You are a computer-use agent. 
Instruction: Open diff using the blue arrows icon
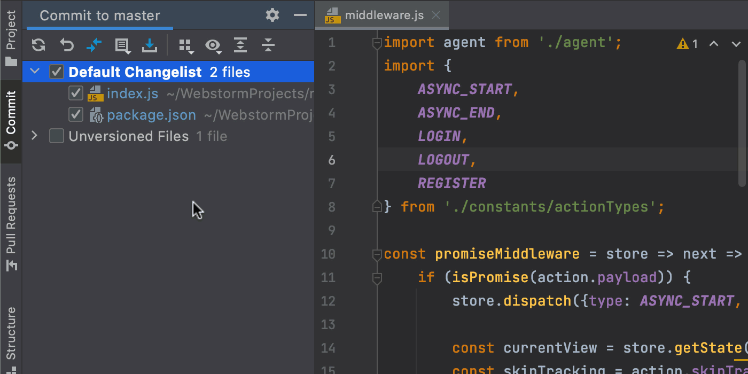coord(94,45)
